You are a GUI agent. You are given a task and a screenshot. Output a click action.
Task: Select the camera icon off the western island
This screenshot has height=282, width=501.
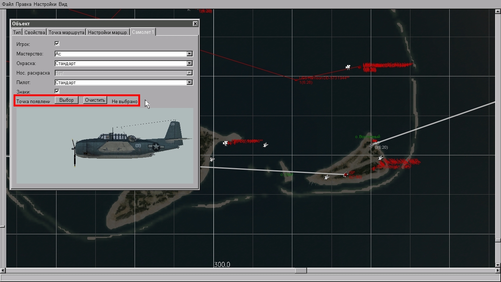[225, 143]
